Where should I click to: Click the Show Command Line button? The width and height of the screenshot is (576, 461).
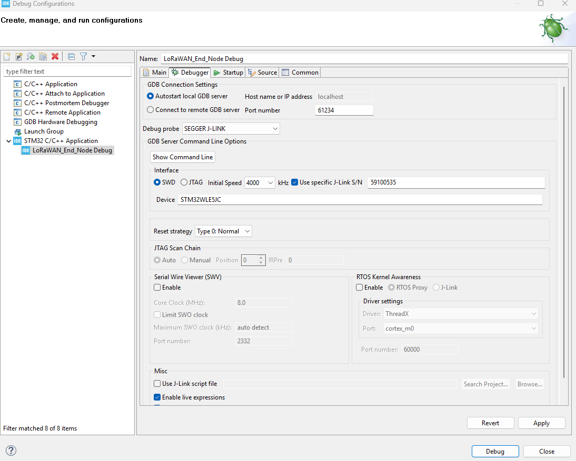tap(182, 157)
